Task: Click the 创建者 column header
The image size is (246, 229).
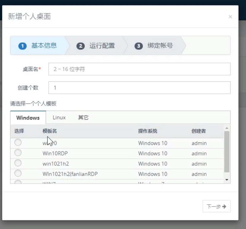Action: (x=199, y=131)
